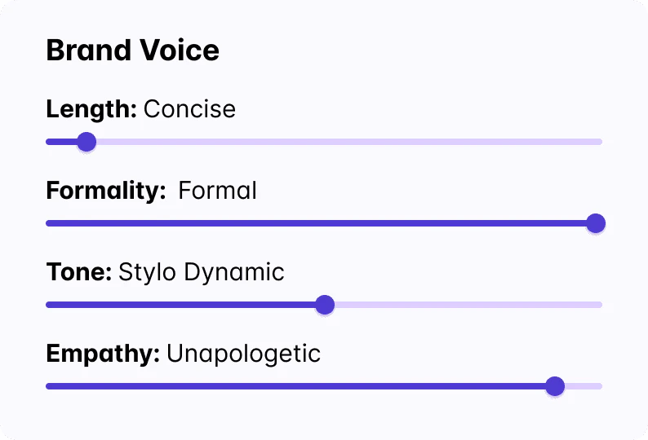This screenshot has height=440, width=648.
Task: Select the Concise value text
Action: 189,109
